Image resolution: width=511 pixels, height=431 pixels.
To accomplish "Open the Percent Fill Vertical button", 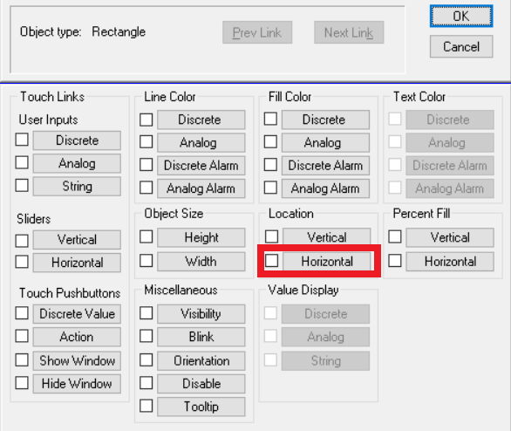I will (x=450, y=237).
